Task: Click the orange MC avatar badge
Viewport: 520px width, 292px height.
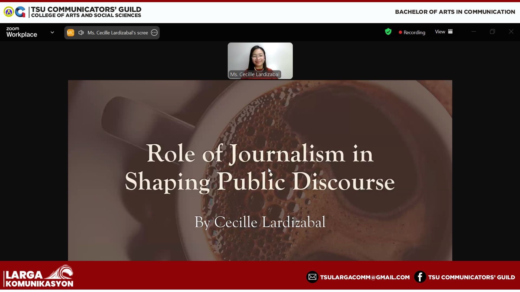Action: pyautogui.click(x=70, y=33)
